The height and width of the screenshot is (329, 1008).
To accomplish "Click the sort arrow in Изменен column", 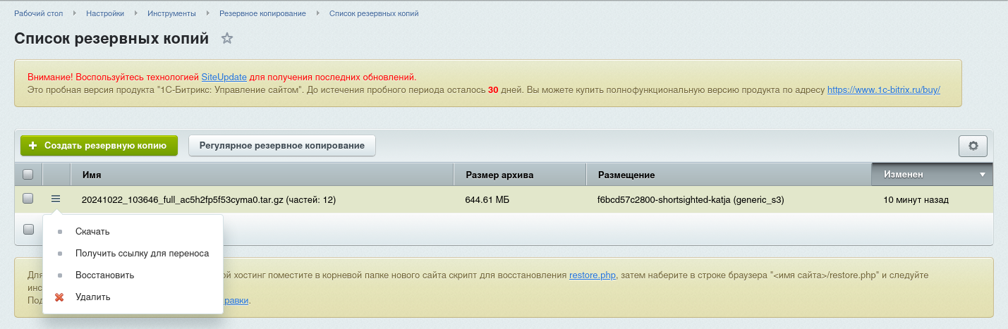I will [982, 175].
